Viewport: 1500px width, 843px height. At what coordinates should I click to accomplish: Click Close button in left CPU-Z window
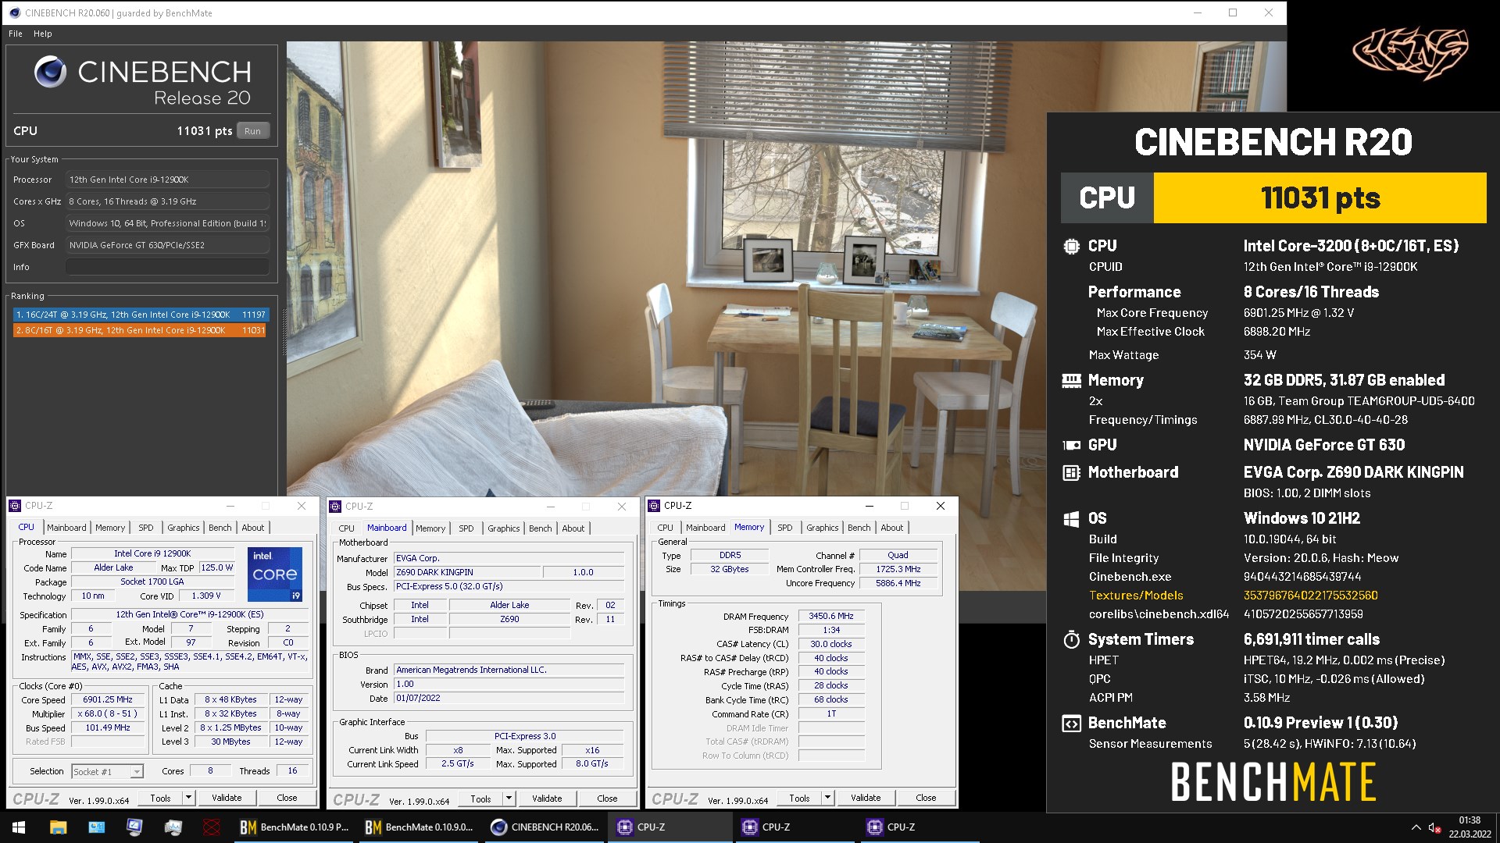click(287, 798)
